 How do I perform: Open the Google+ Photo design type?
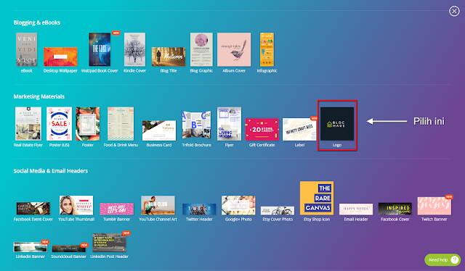point(238,205)
